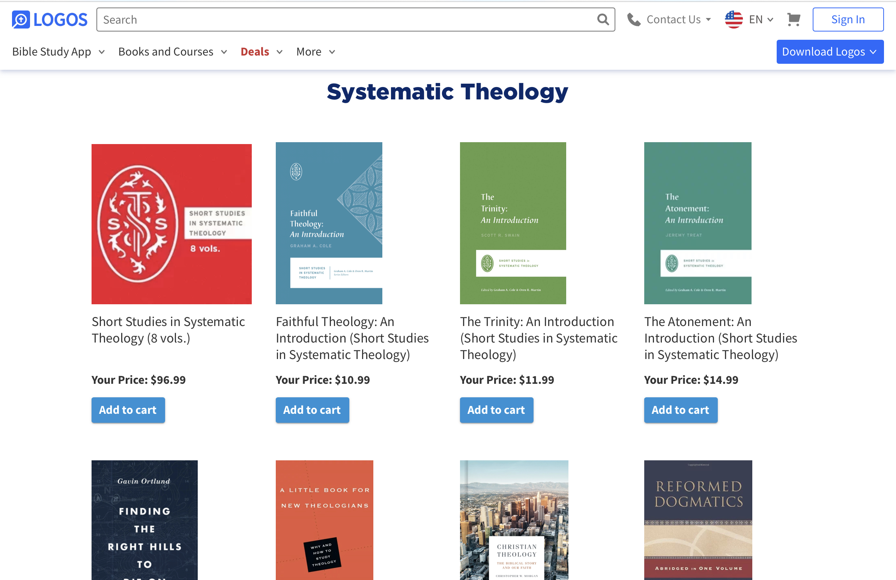Open Short Studies in Systematic Theology cover
Viewport: 896px width, 580px height.
(x=171, y=224)
